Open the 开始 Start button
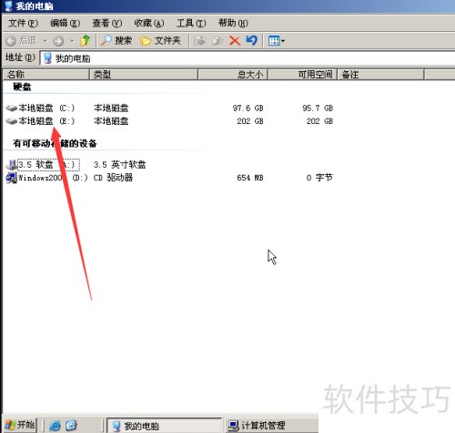Viewport: 455px width, 433px height. coord(20,425)
